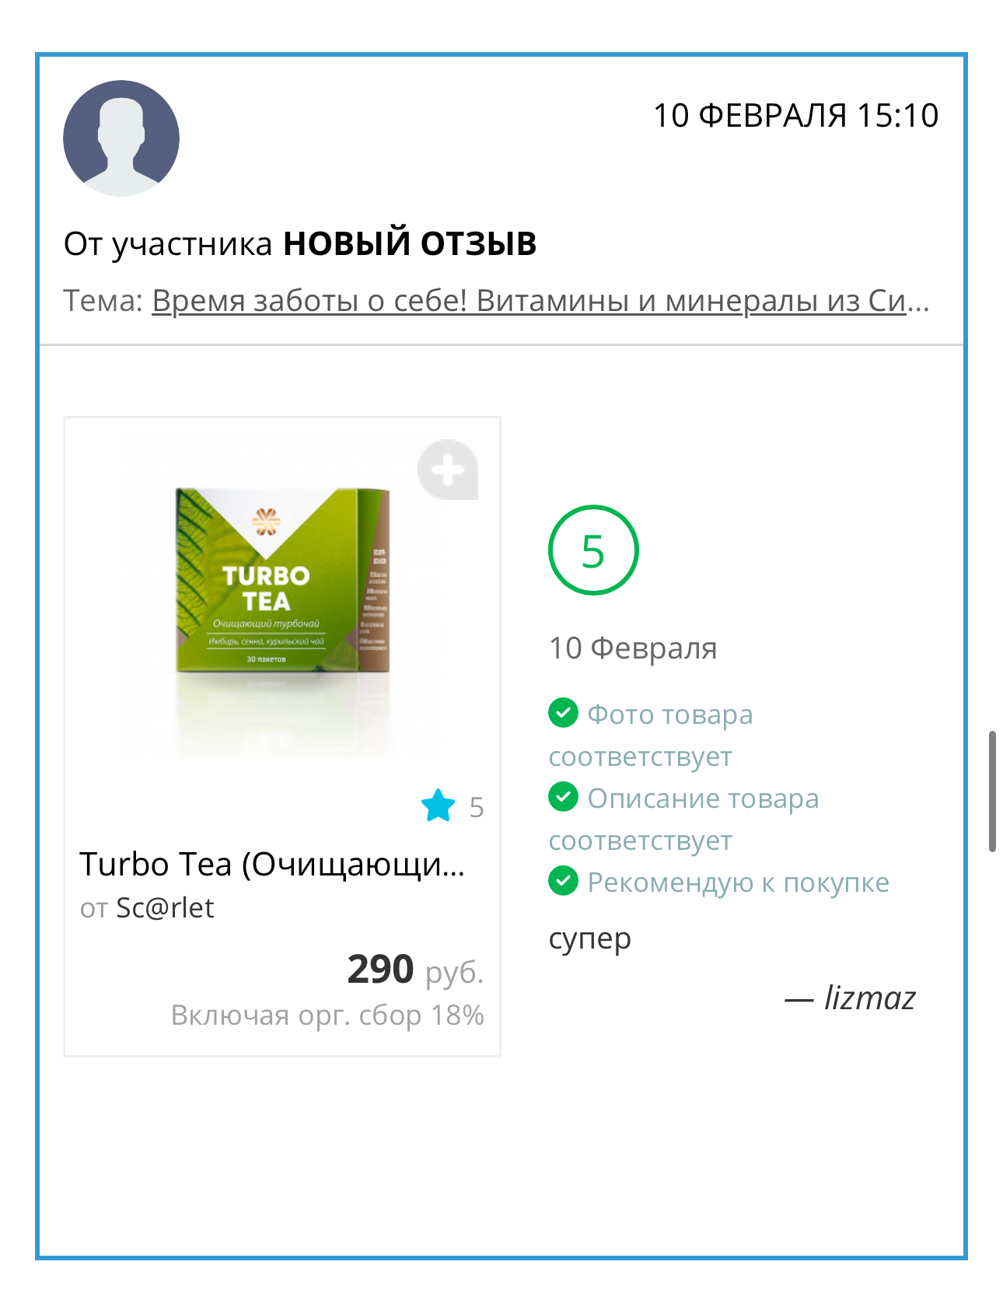
Task: Tap the plus icon on product image
Action: click(448, 470)
